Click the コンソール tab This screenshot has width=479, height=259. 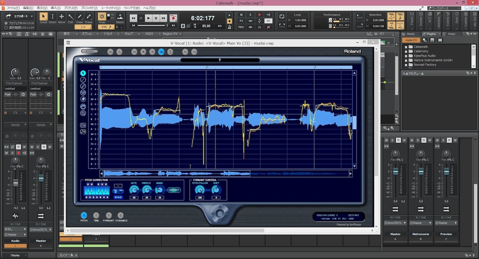point(66,255)
